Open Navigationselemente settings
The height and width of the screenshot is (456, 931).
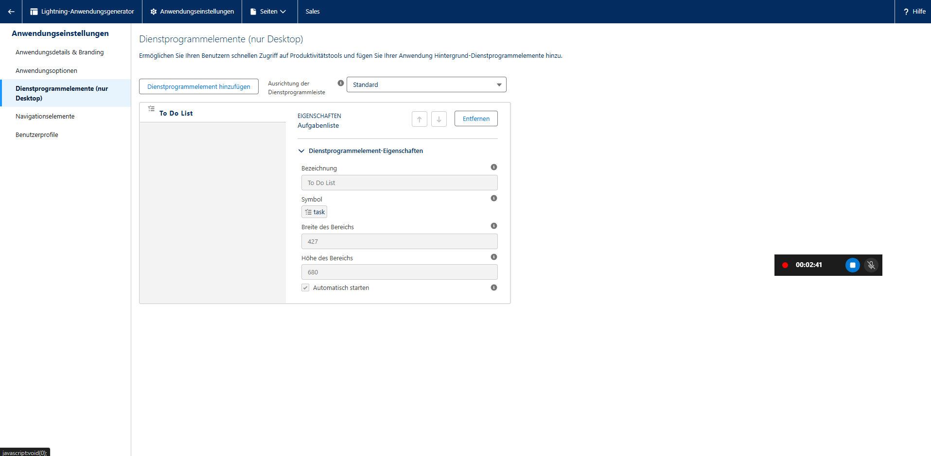tap(45, 116)
